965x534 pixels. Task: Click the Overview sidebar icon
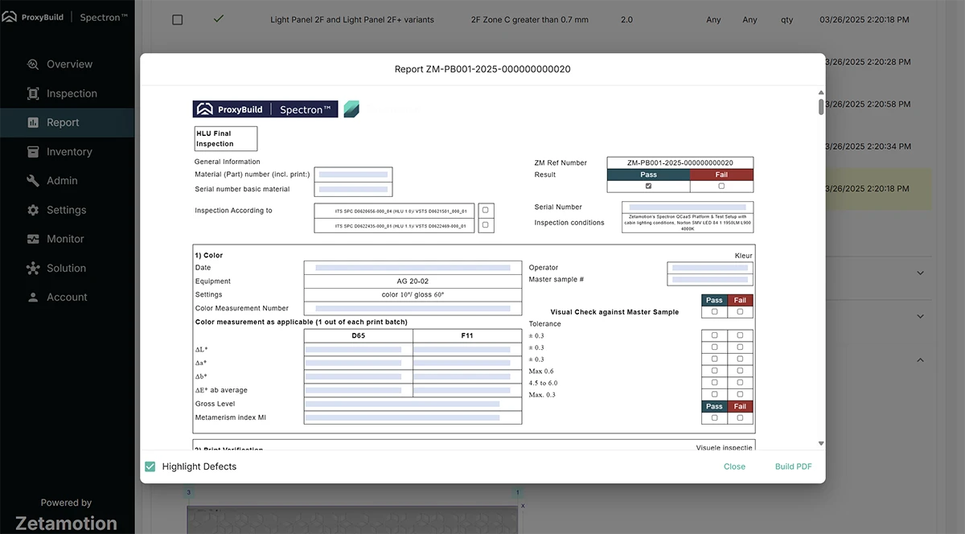pos(33,64)
